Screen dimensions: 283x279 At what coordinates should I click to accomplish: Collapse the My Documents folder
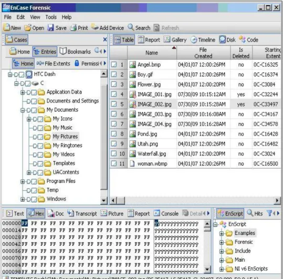23,110
